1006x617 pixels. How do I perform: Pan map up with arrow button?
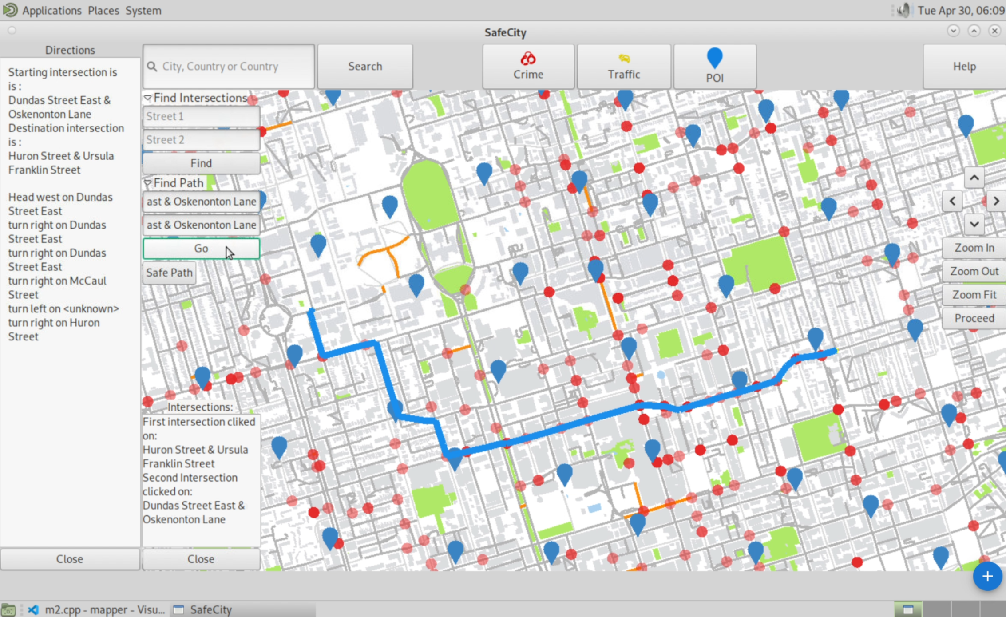974,178
